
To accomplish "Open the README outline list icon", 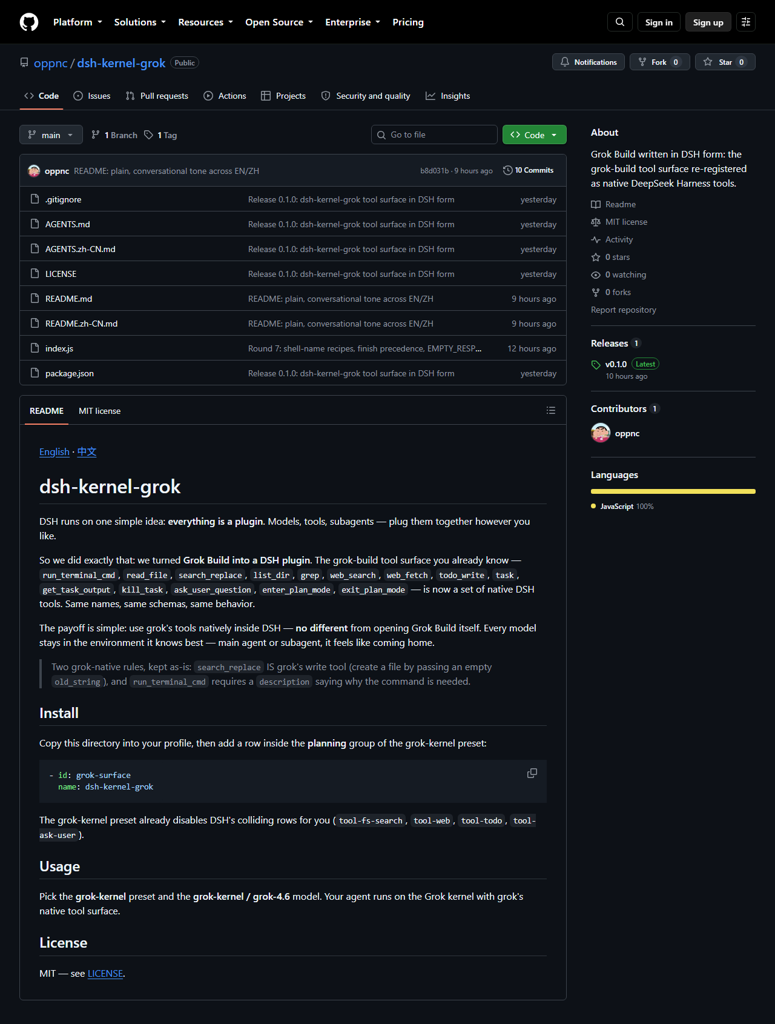I will coord(551,410).
